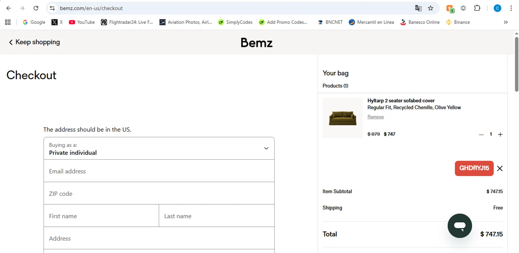519x253 pixels.
Task: Click the GHDRYJ15 promo code tag
Action: (474, 168)
